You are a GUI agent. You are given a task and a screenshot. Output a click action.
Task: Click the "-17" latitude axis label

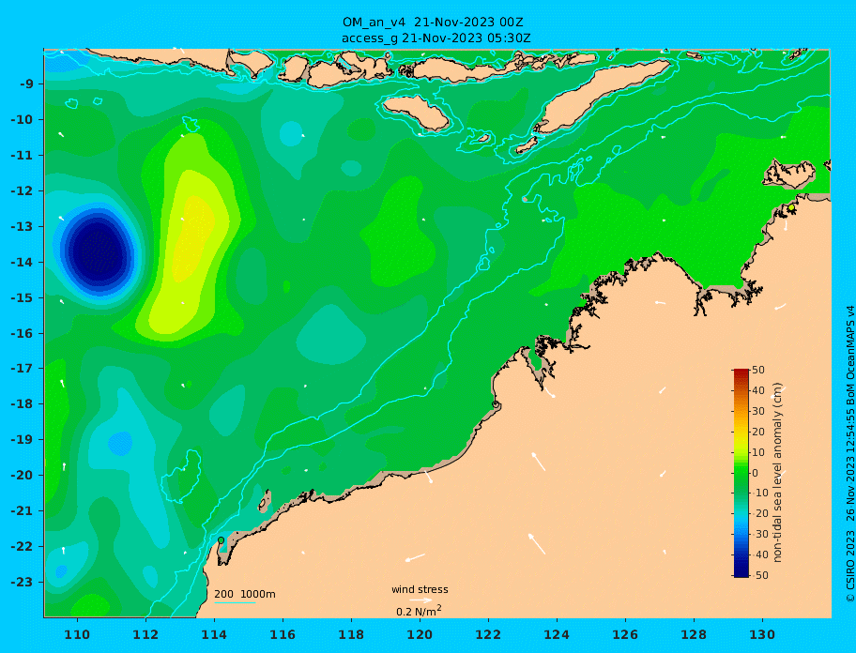23,368
